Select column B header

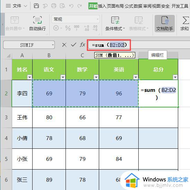point(49,55)
